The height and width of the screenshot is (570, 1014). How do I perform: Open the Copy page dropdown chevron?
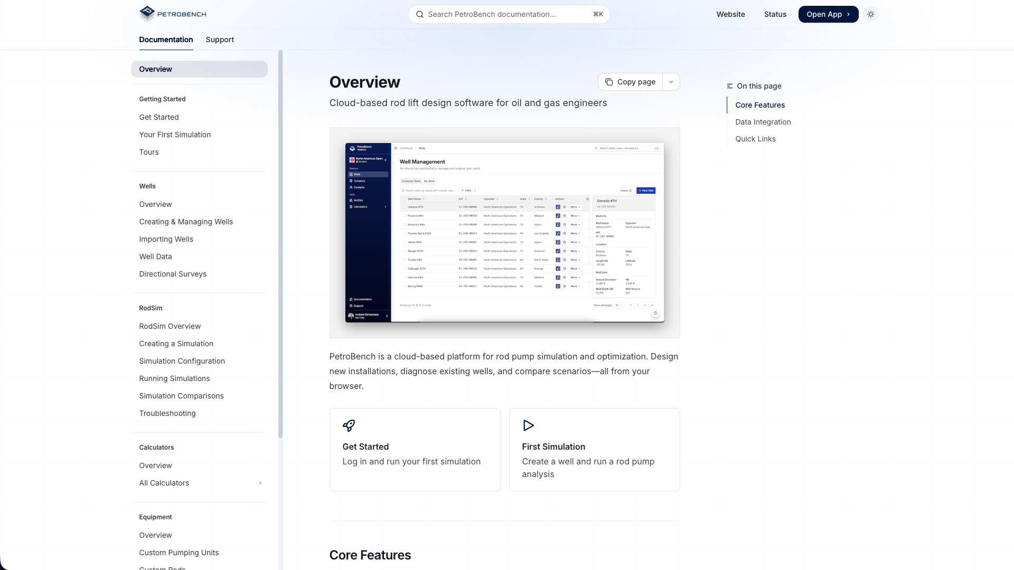(x=671, y=82)
